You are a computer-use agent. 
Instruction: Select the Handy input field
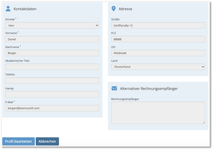tap(52, 94)
